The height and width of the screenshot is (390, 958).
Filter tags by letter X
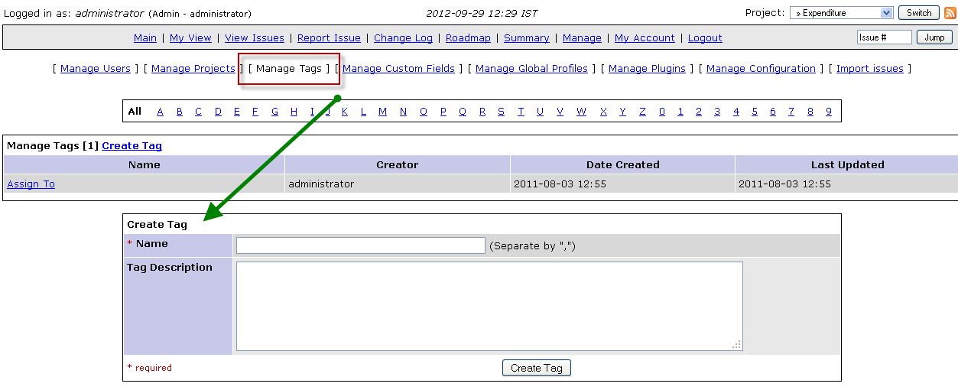tap(603, 112)
